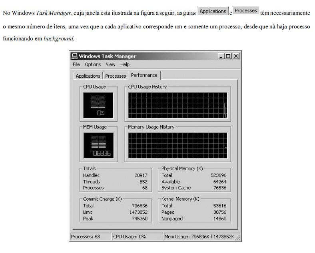Click the Task Manager title bar icon
This screenshot has height=253, width=315.
pos(74,56)
